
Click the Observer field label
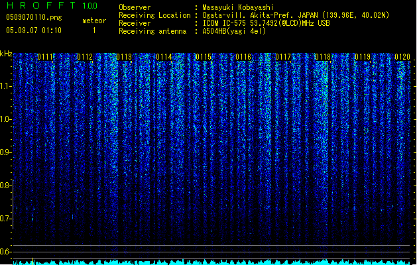click(x=135, y=7)
